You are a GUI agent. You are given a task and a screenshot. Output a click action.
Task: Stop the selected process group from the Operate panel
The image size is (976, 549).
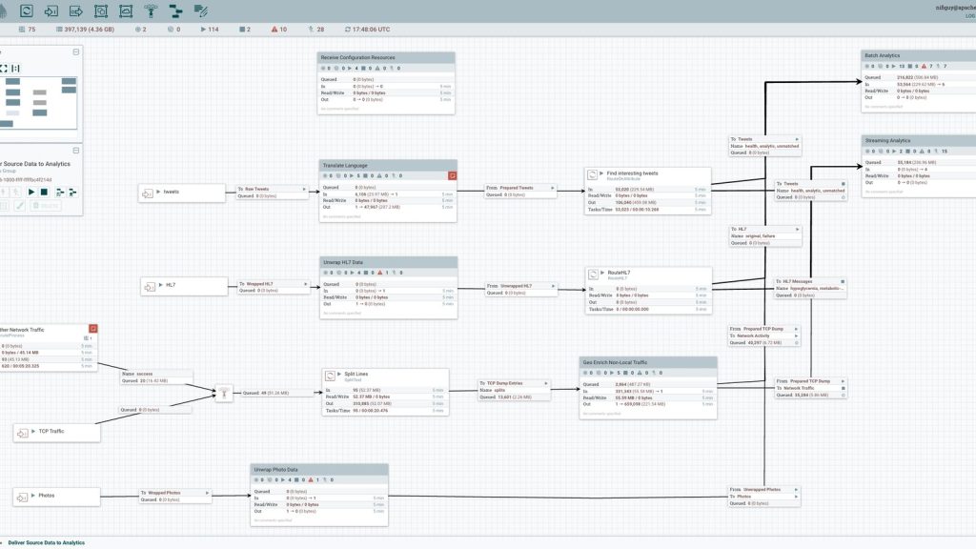pyautogui.click(x=44, y=193)
